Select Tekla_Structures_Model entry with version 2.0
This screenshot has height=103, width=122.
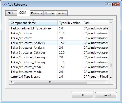(59, 72)
